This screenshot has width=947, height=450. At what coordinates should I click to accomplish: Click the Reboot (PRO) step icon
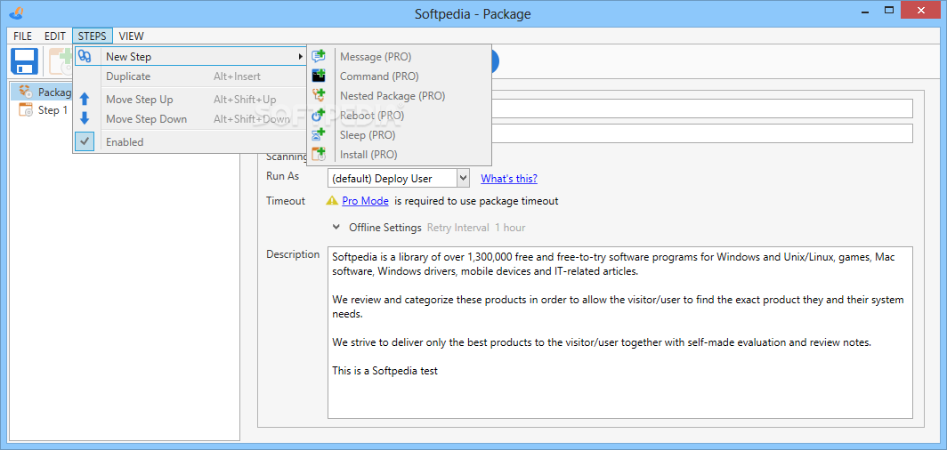point(319,115)
